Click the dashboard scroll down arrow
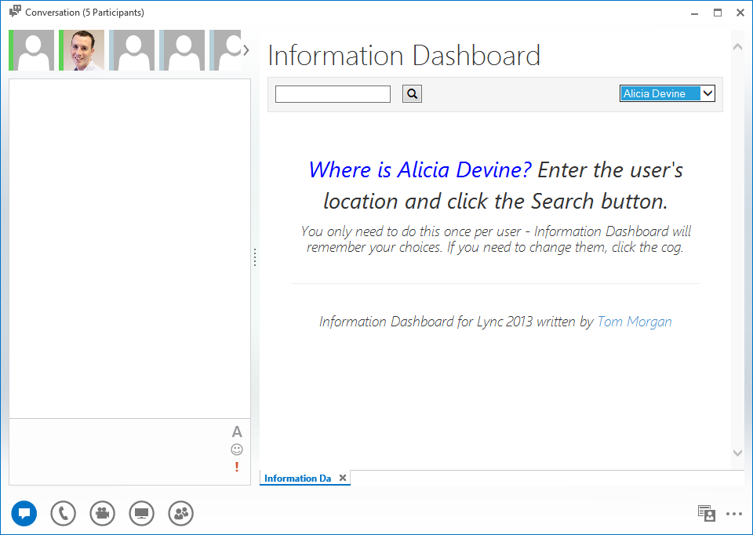This screenshot has height=535, width=753. point(737,453)
